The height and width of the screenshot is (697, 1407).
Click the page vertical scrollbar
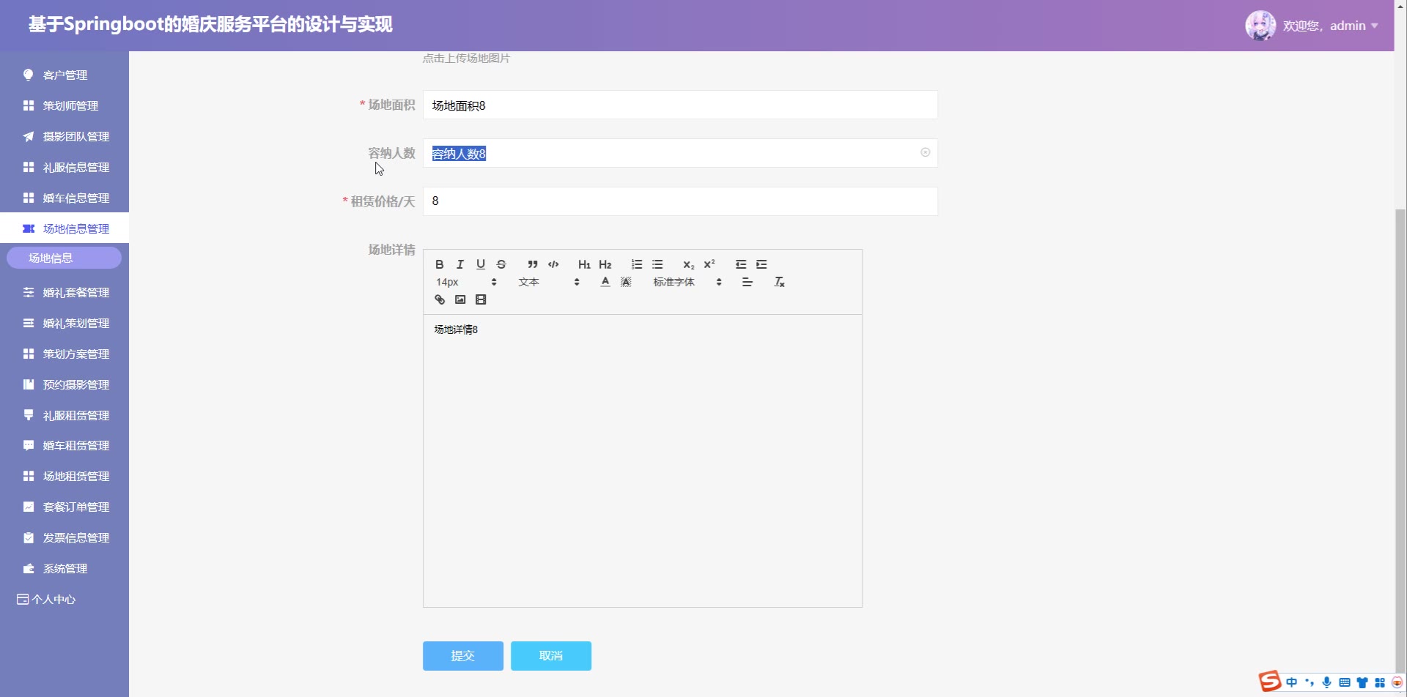1400,439
